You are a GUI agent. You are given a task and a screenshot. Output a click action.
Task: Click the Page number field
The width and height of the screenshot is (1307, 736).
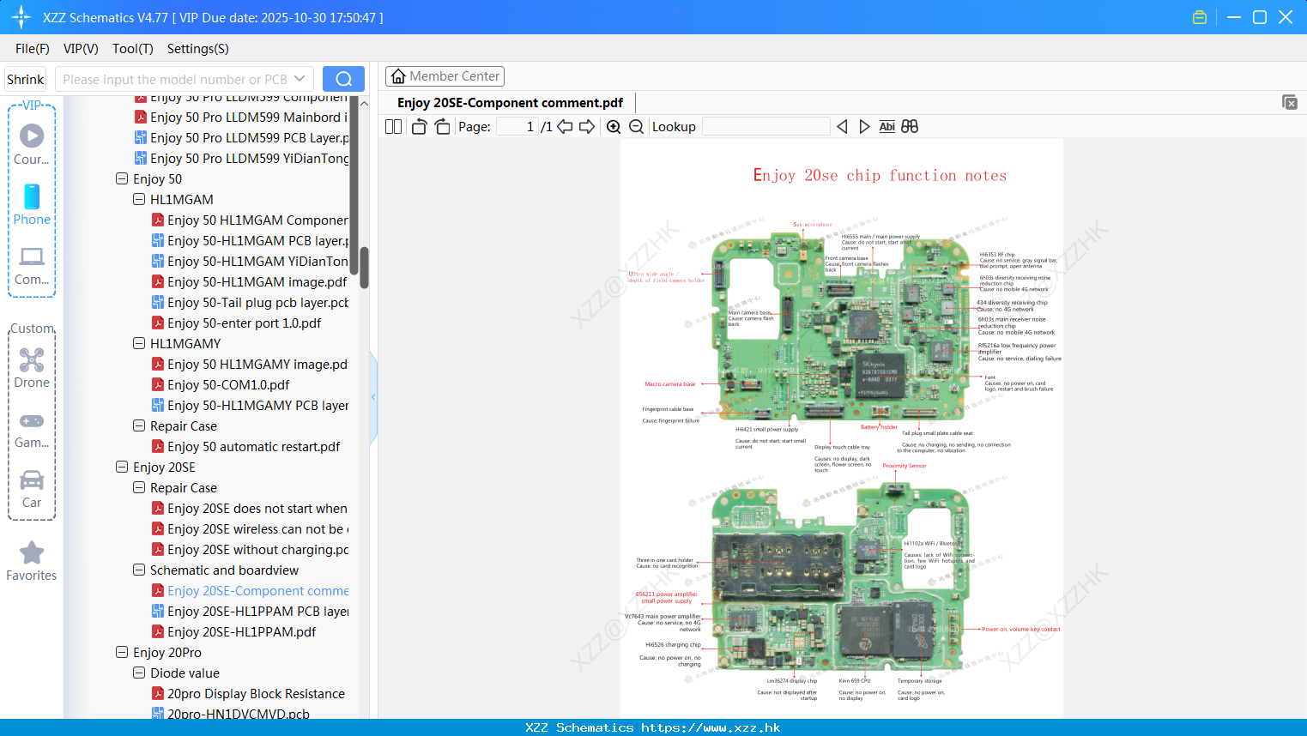click(517, 126)
